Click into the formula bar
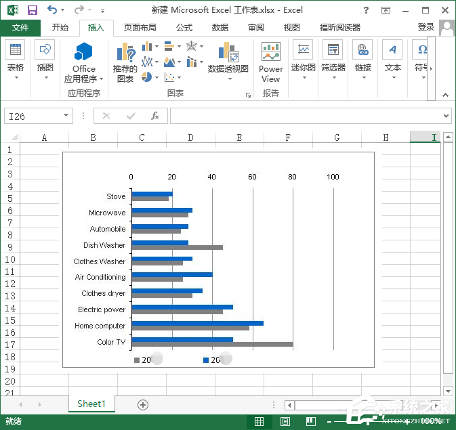The width and height of the screenshot is (456, 430). (306, 116)
